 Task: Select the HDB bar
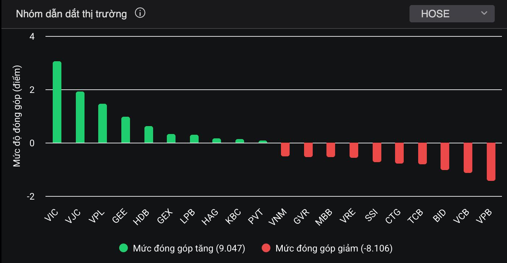(149, 135)
